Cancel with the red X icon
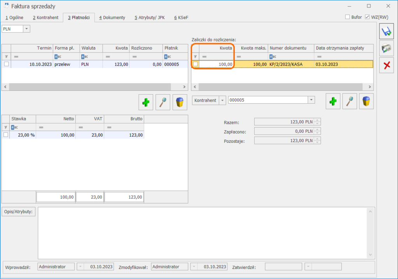398x279 pixels. pyautogui.click(x=386, y=65)
